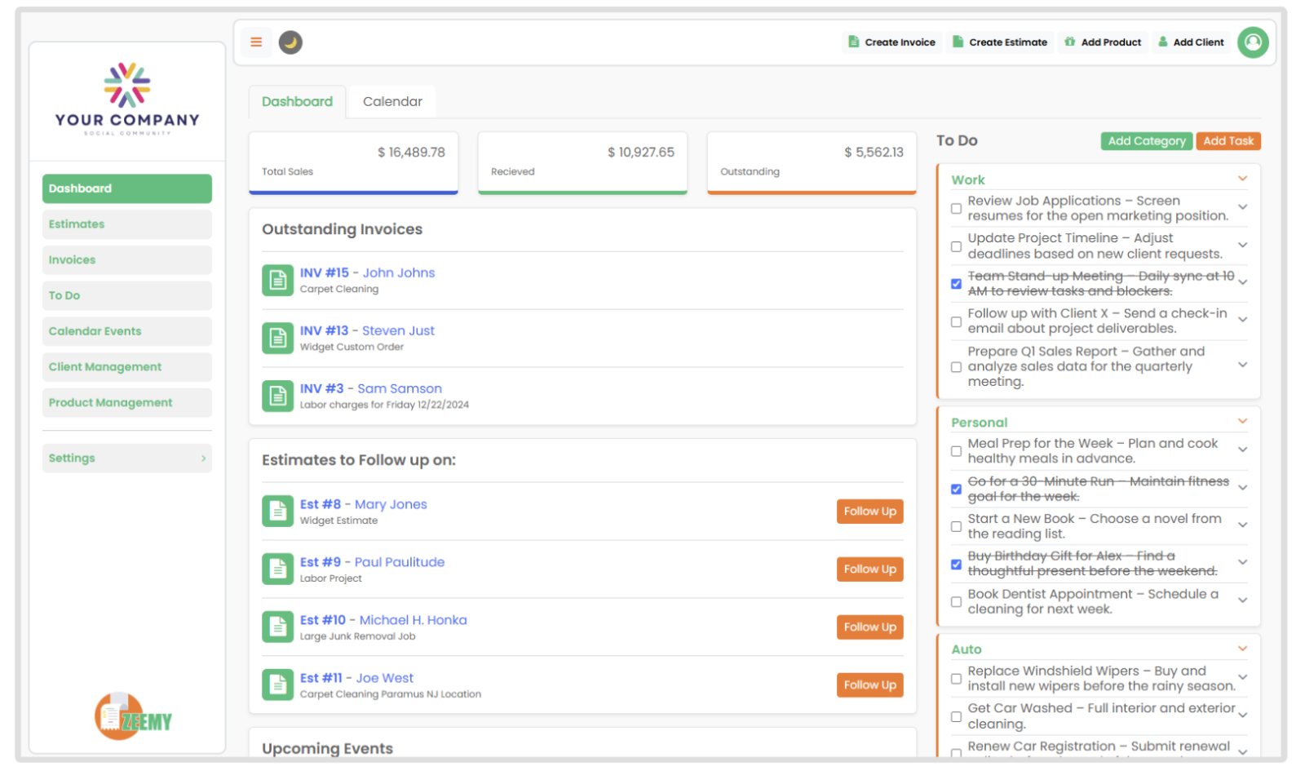Click Follow Up for Mary Jones estimate
1305x771 pixels.
tap(869, 511)
